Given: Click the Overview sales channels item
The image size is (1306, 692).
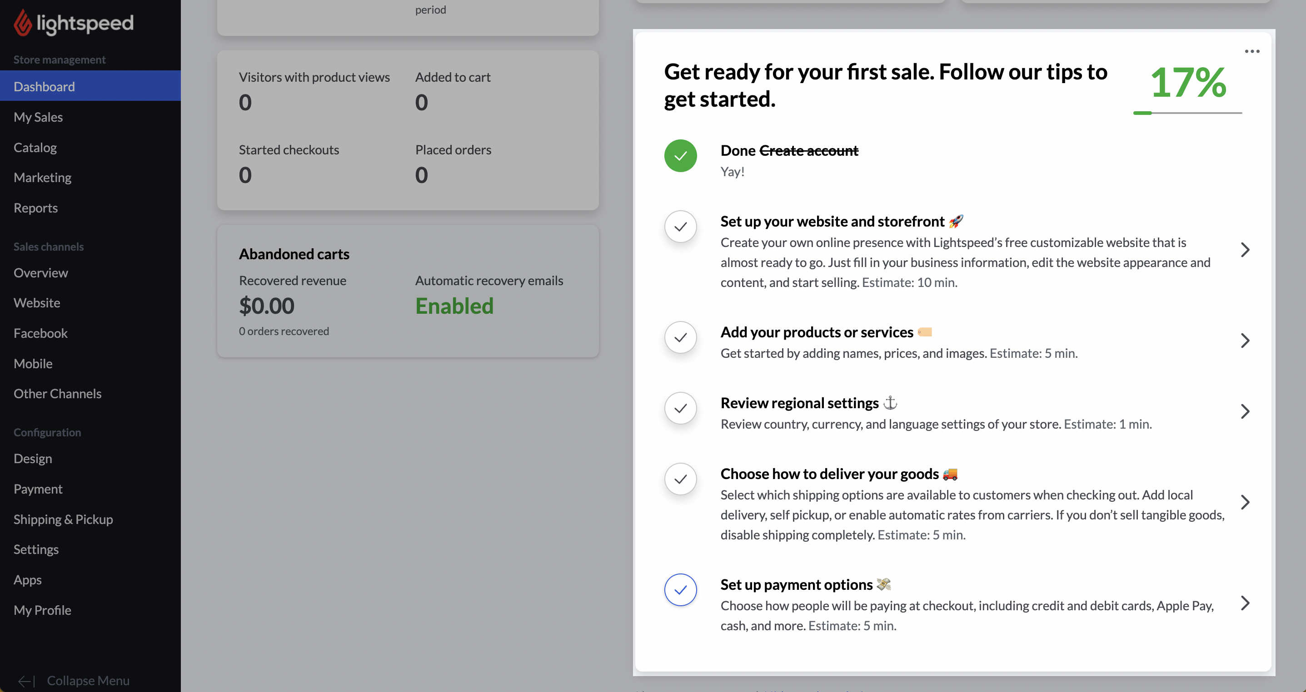Looking at the screenshot, I should [x=40, y=272].
